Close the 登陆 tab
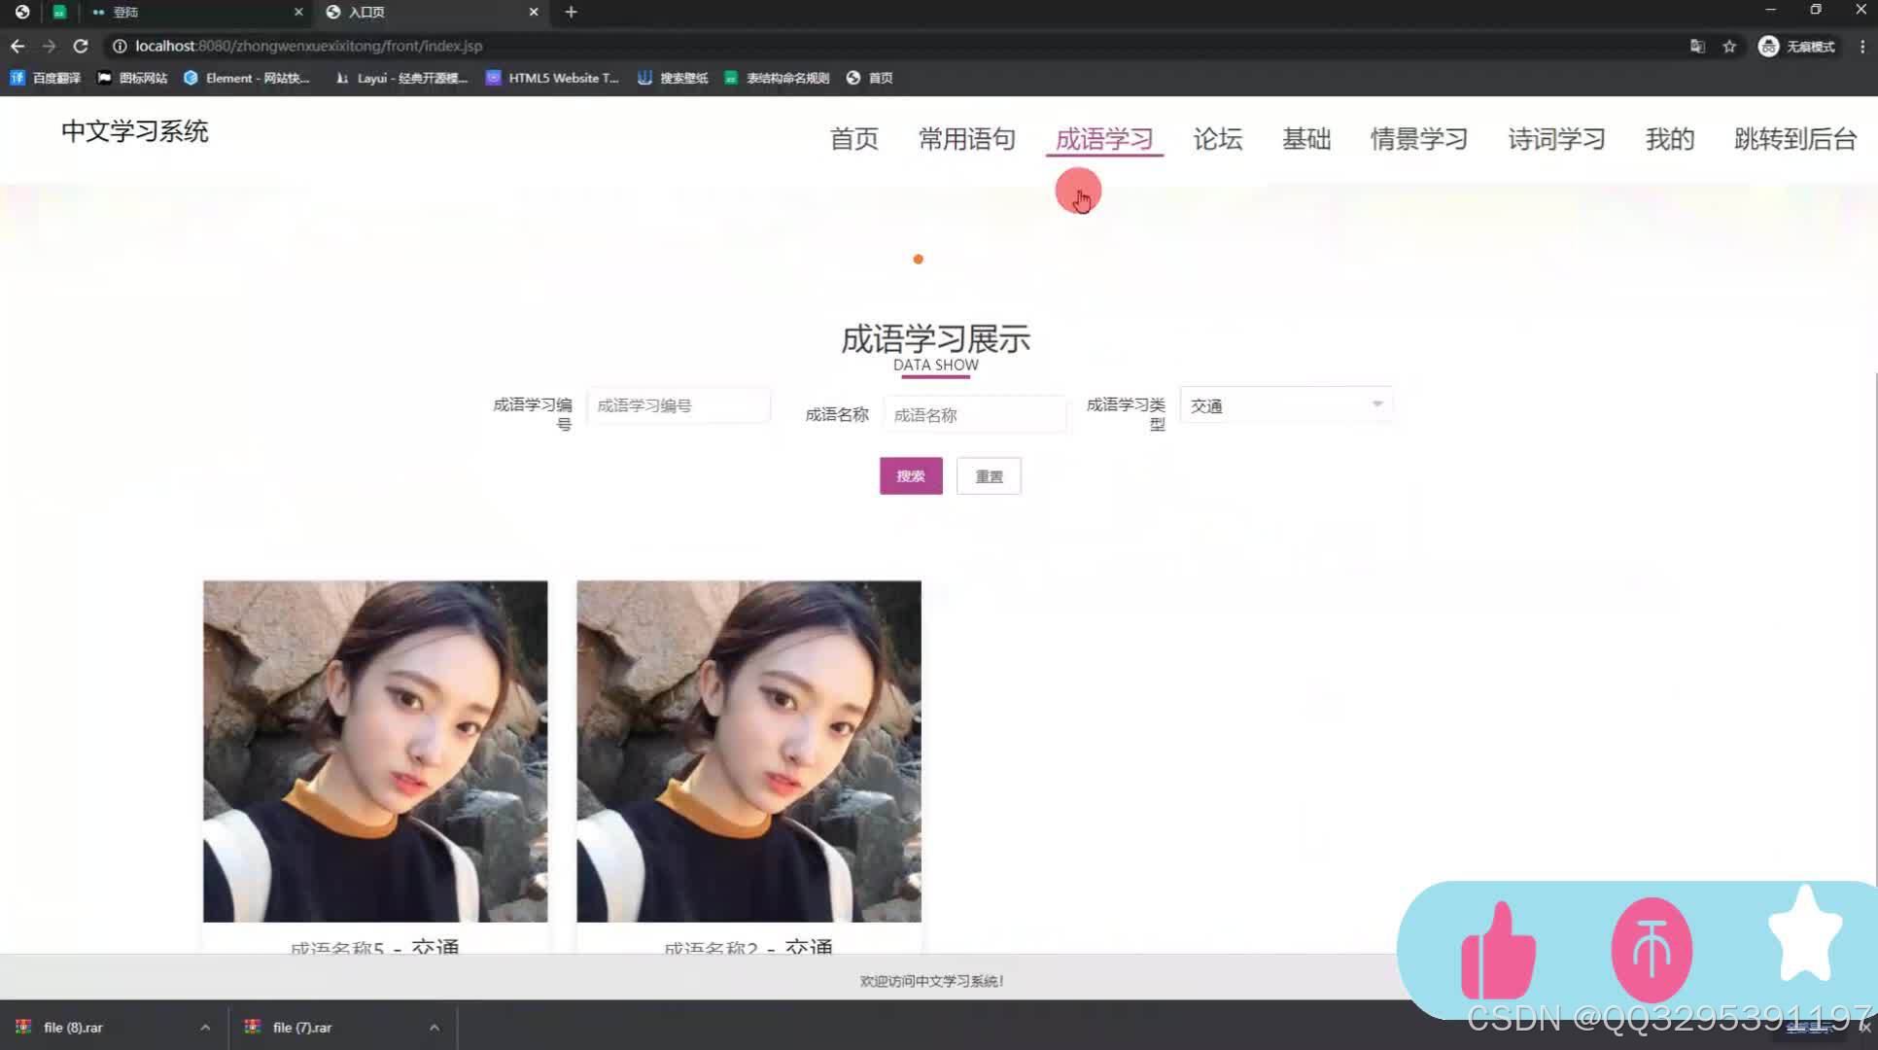 [x=298, y=12]
